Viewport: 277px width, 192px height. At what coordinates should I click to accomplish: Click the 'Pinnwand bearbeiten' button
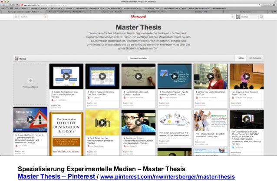[138, 58]
